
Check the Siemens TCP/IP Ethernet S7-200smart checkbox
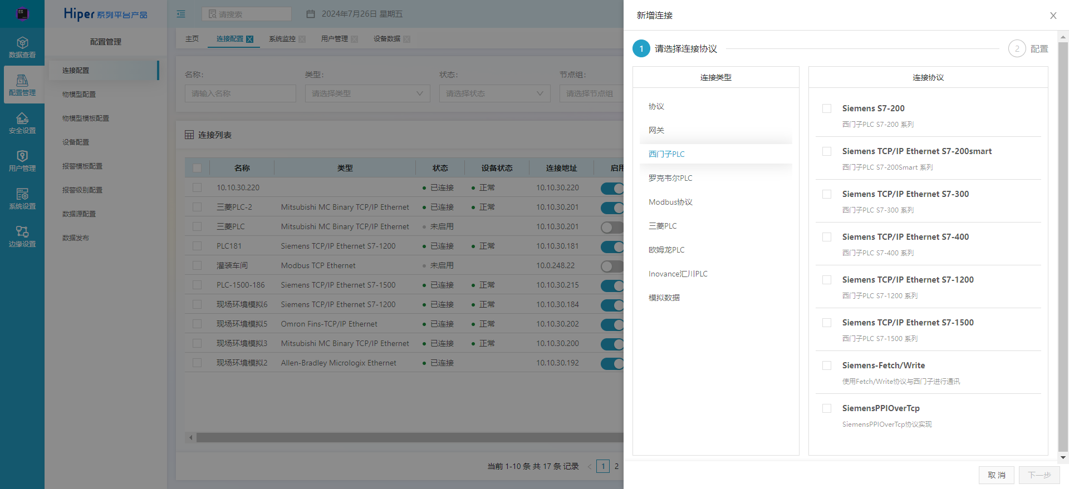click(x=827, y=151)
